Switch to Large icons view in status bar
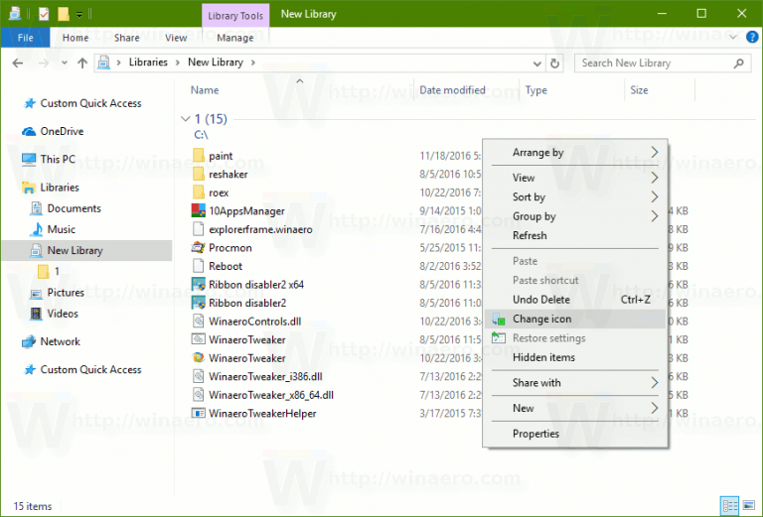Screen dimensions: 763x517 click(750, 506)
